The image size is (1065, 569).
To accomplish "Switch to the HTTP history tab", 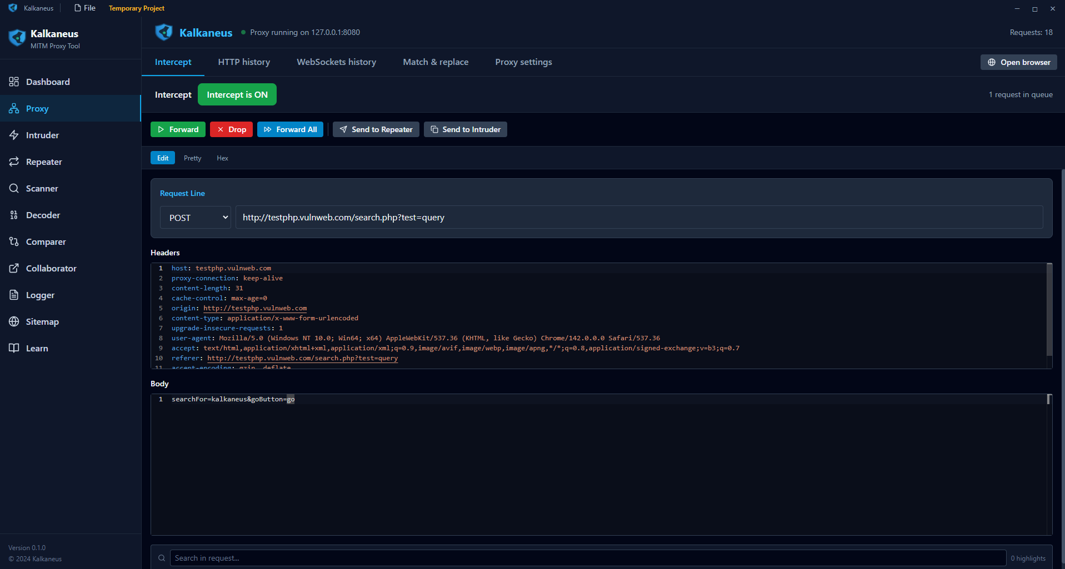I will click(244, 62).
